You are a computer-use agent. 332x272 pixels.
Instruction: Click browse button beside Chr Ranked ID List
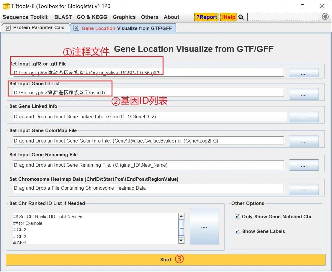click(204, 226)
